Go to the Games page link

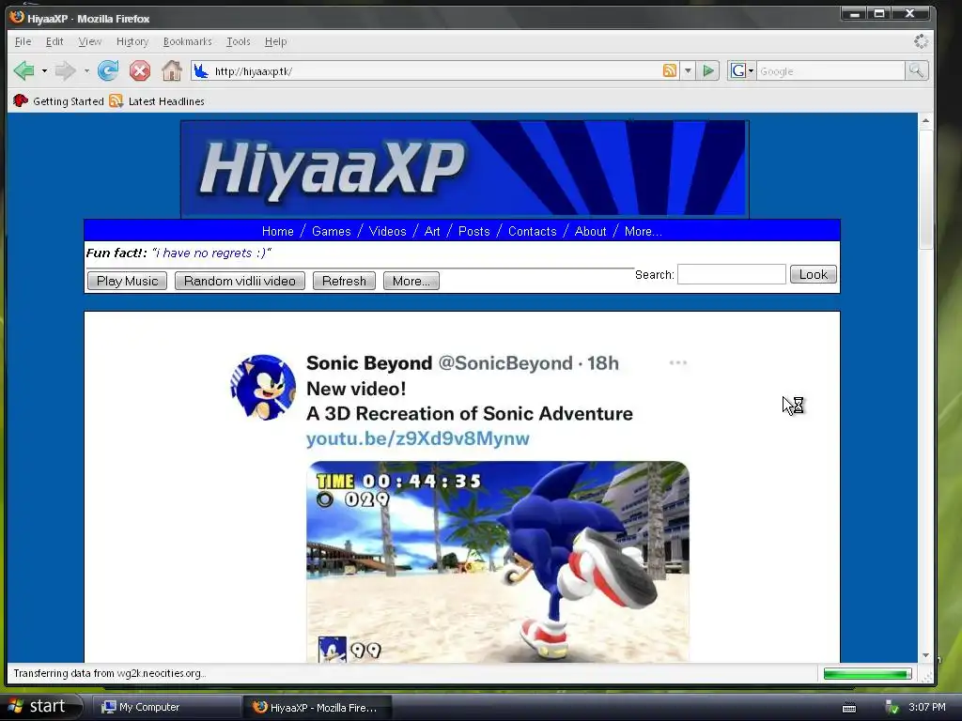[x=332, y=231]
